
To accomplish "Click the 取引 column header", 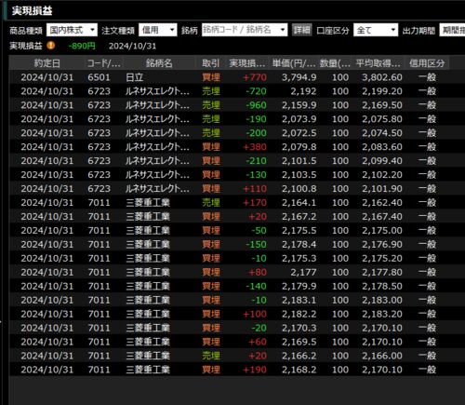I will point(211,63).
